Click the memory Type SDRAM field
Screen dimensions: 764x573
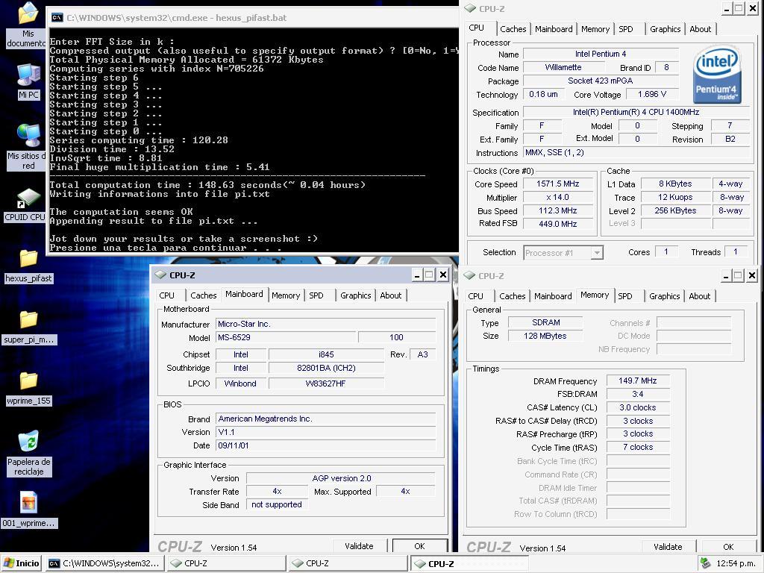click(545, 322)
